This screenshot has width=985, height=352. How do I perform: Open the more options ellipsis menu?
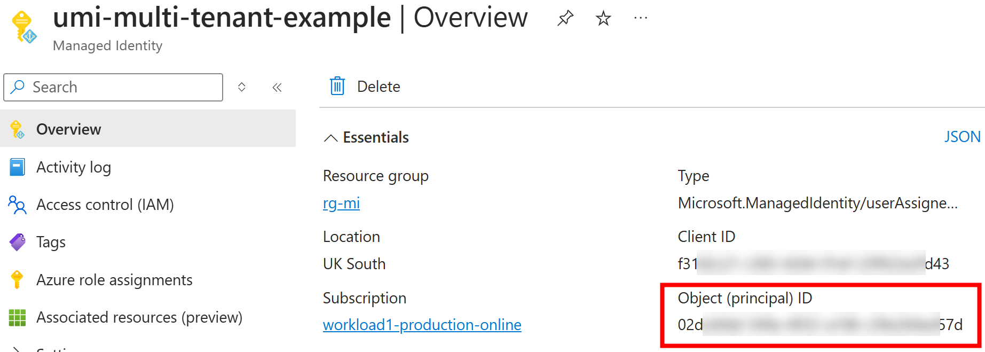pyautogui.click(x=641, y=18)
